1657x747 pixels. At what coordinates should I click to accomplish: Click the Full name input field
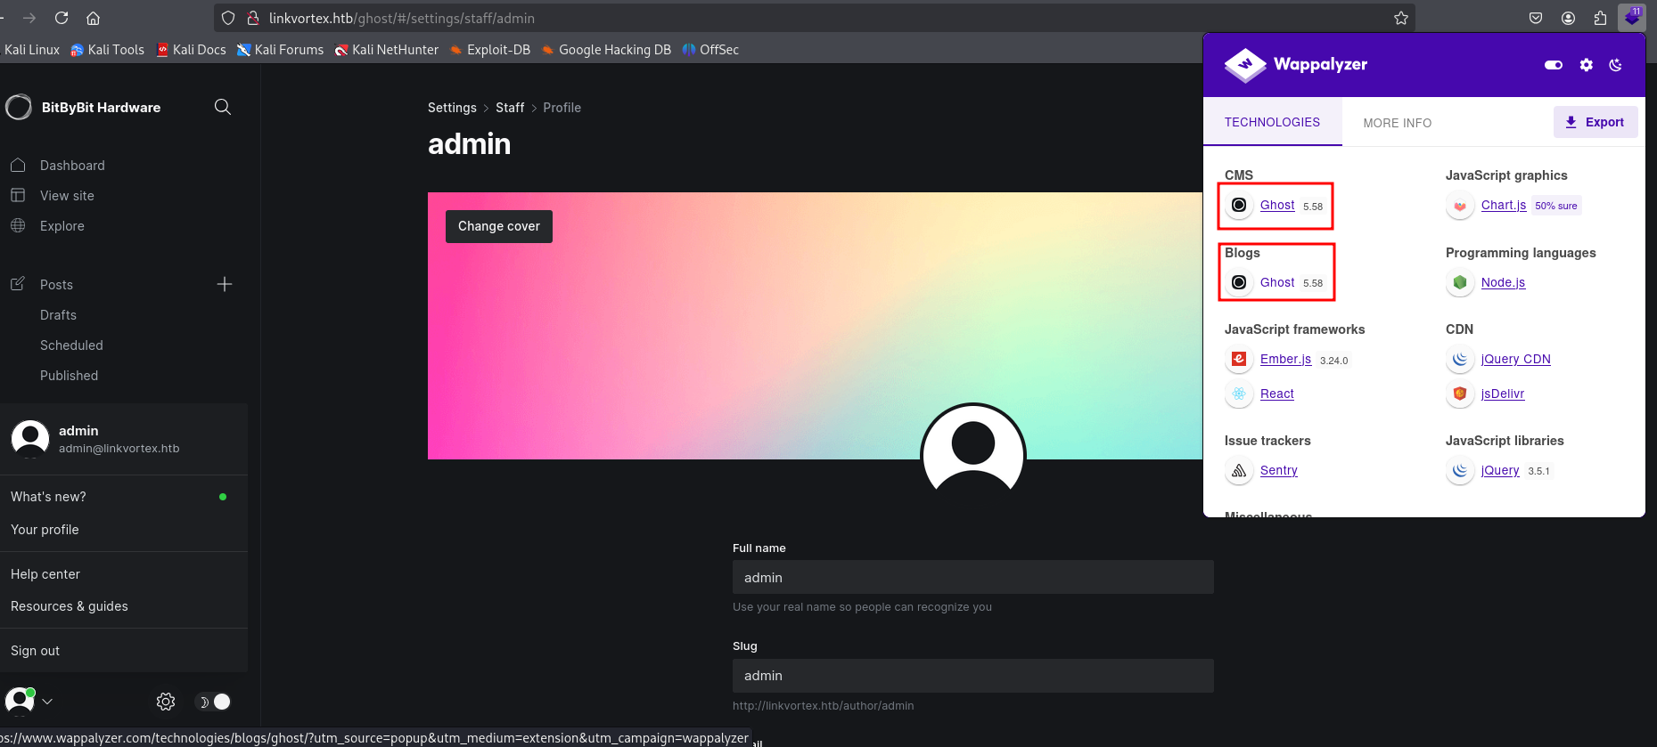tap(972, 577)
